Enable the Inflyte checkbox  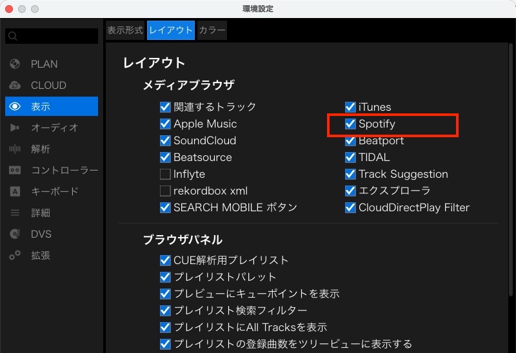(x=165, y=174)
